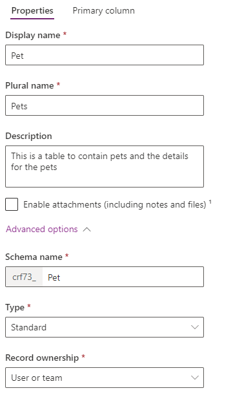Screen dimensions: 233x397
Task: Click inside the Description text area
Action: tap(105, 167)
